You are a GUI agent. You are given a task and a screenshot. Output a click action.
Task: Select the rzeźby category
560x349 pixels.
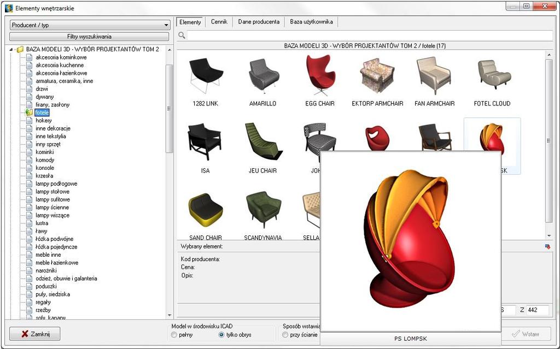coord(43,310)
